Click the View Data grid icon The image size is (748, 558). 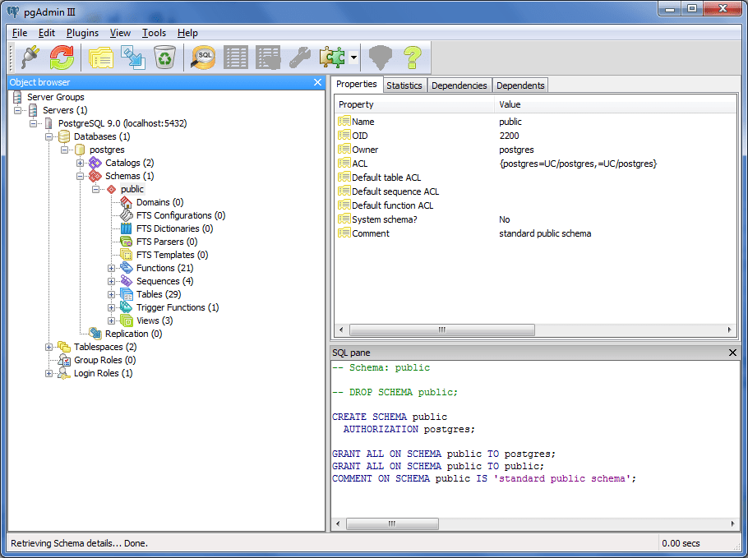(x=236, y=58)
